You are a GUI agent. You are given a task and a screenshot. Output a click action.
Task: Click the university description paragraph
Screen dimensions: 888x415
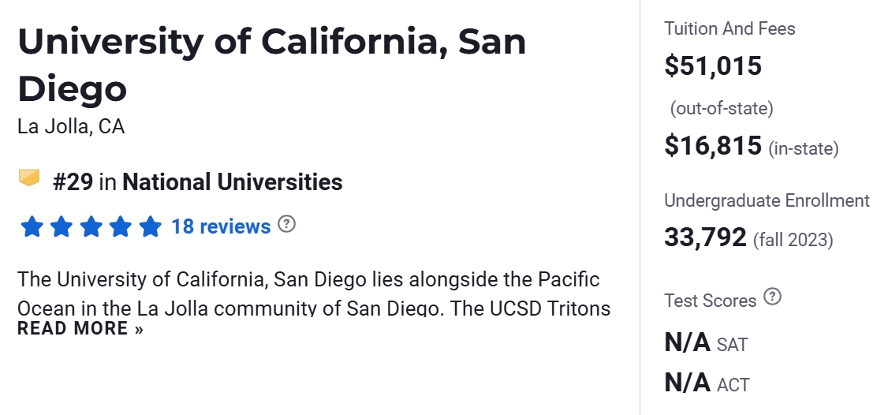pos(309,293)
